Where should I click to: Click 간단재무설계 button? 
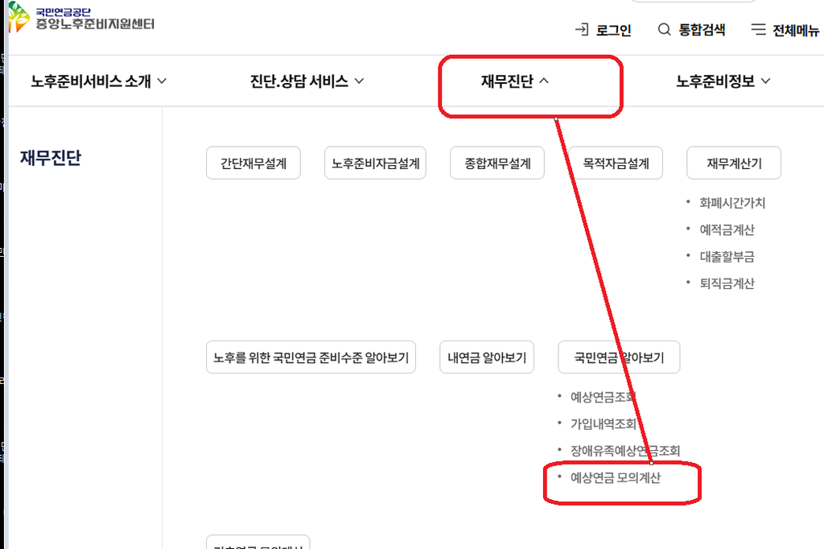point(253,163)
